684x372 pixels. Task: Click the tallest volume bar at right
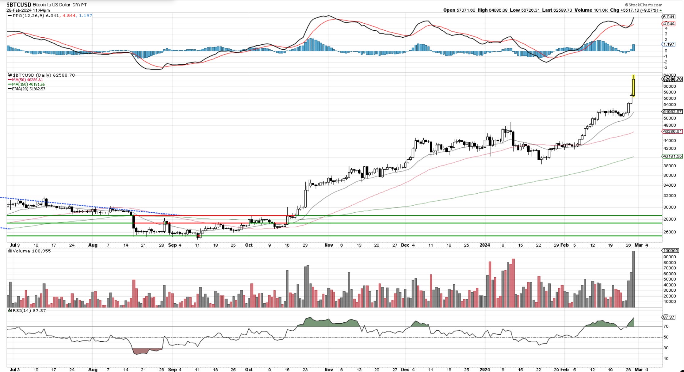pyautogui.click(x=633, y=279)
